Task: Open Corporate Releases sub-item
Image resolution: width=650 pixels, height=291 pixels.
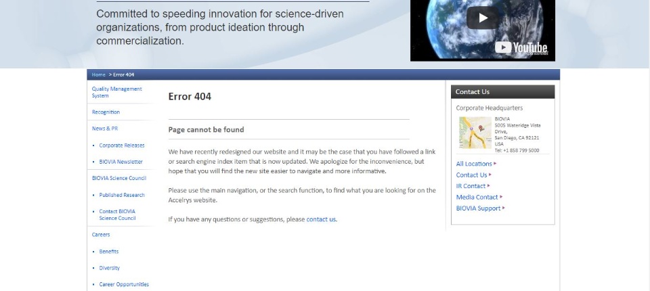Action: tap(122, 145)
